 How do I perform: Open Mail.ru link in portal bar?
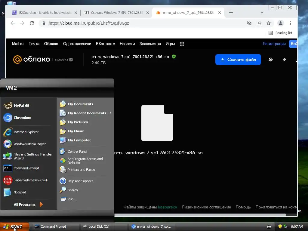click(18, 44)
